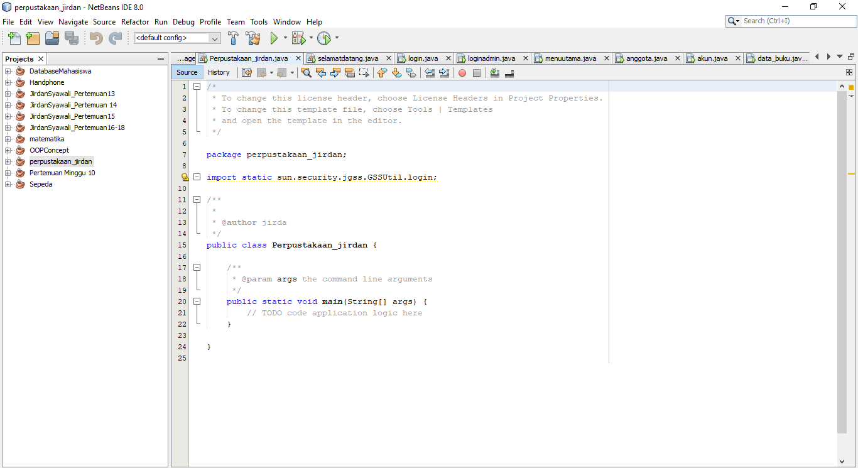
Task: Click Next Bookmark icon in editor toolbar
Action: coord(396,73)
